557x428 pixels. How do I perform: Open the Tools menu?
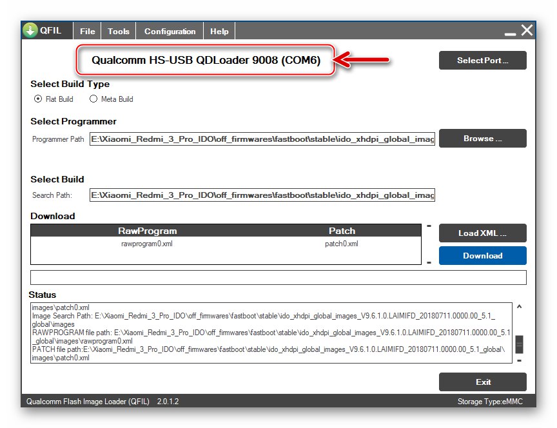[x=118, y=31]
